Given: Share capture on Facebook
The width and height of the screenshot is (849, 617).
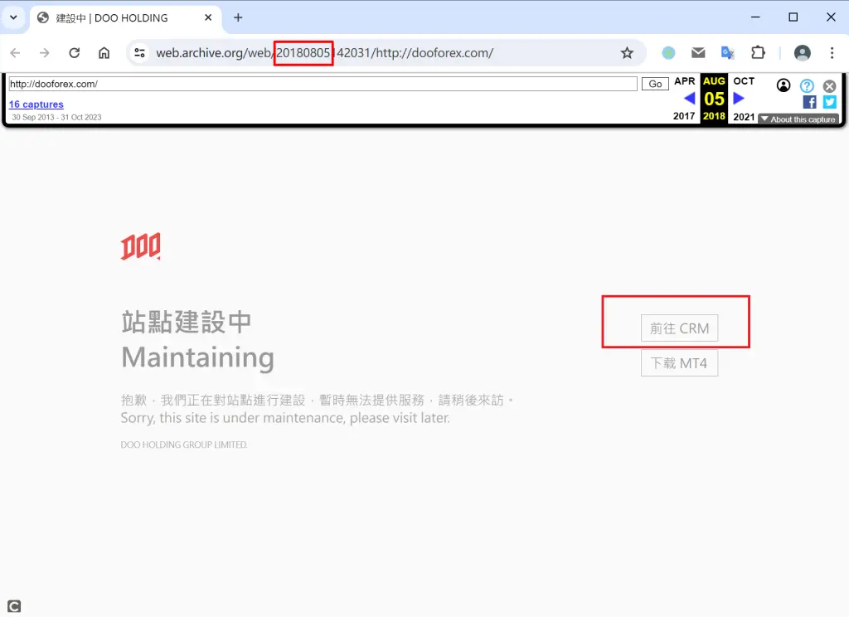Looking at the screenshot, I should click(809, 102).
